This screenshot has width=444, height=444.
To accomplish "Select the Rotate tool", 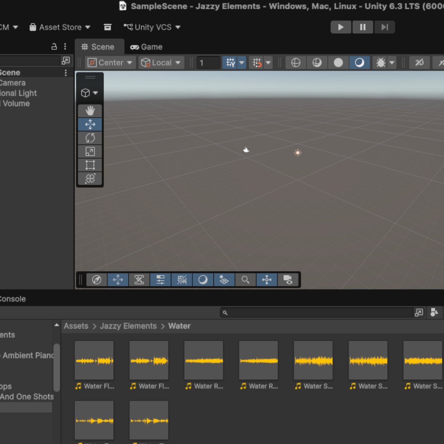I will 90,138.
